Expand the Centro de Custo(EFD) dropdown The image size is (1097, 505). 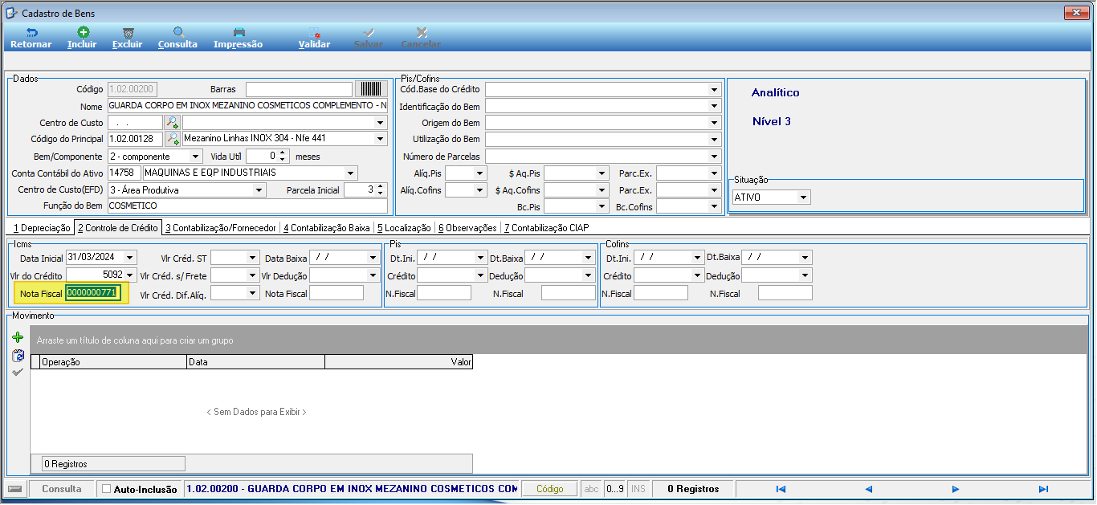(x=259, y=190)
